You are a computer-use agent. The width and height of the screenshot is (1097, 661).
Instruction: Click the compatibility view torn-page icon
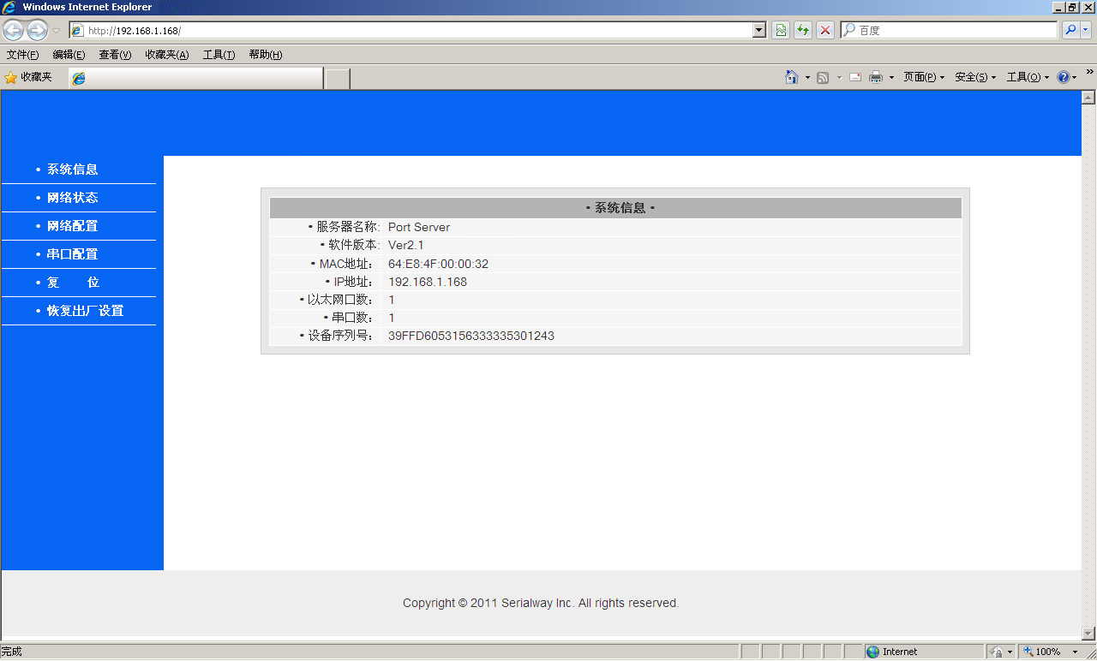click(781, 30)
